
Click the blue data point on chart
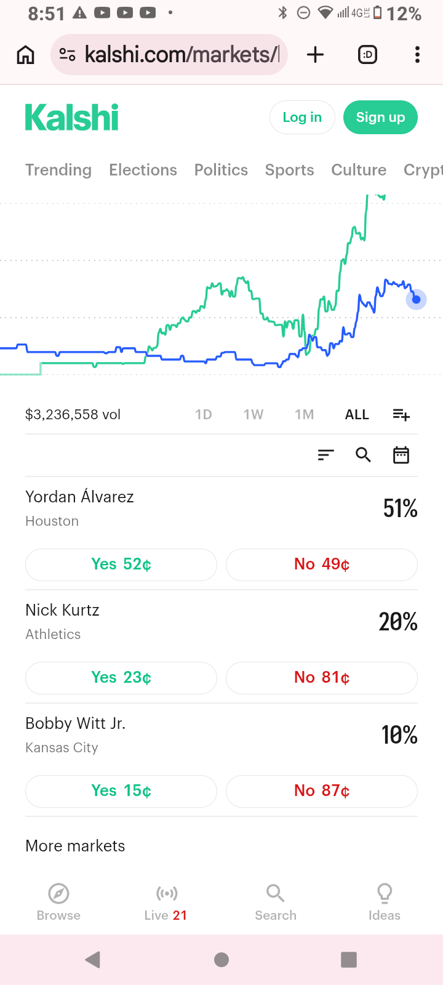pyautogui.click(x=416, y=300)
